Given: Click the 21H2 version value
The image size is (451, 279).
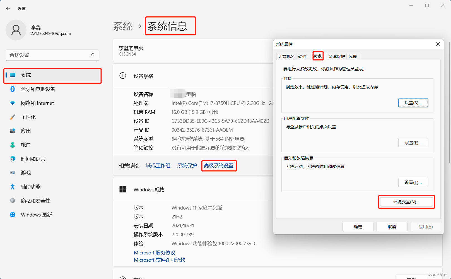Looking at the screenshot, I should click(177, 217).
